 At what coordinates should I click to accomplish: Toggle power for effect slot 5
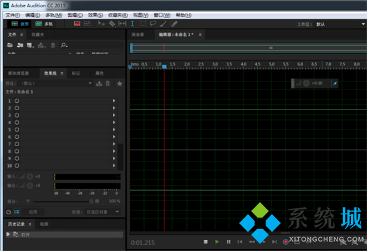pyautogui.click(x=17, y=130)
